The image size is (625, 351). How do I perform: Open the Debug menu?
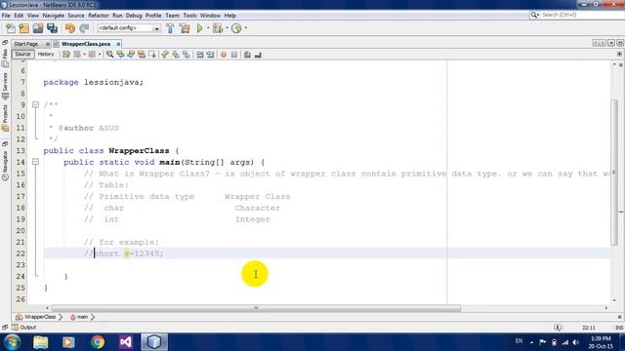point(134,16)
